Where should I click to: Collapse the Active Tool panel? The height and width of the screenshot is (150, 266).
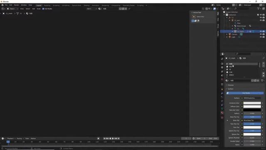(192, 12)
